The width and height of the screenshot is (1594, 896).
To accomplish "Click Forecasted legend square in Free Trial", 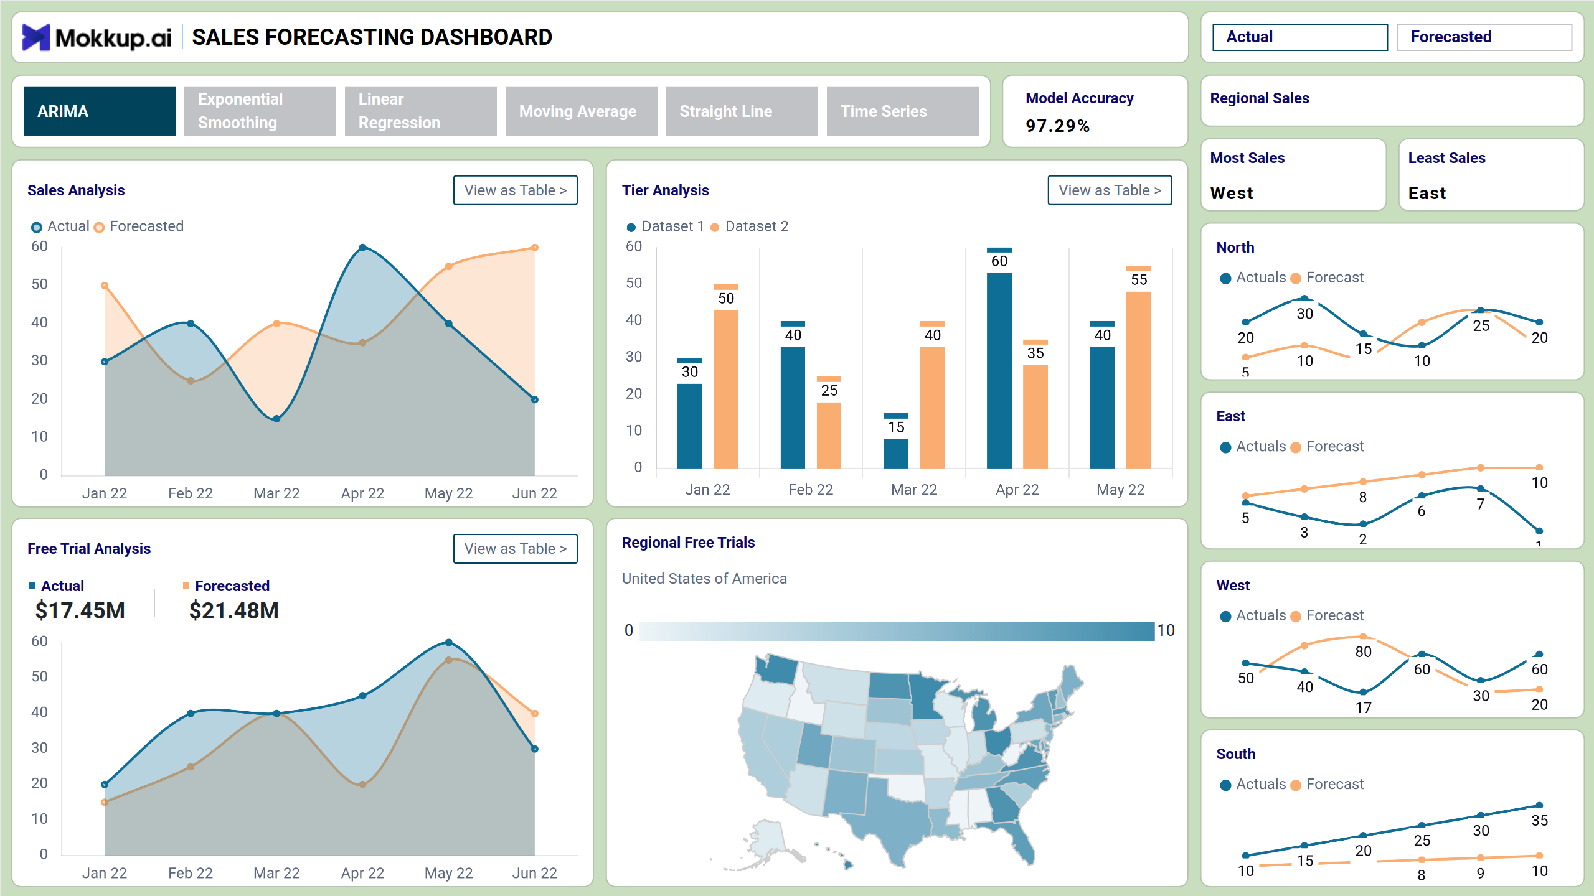I will tap(186, 586).
